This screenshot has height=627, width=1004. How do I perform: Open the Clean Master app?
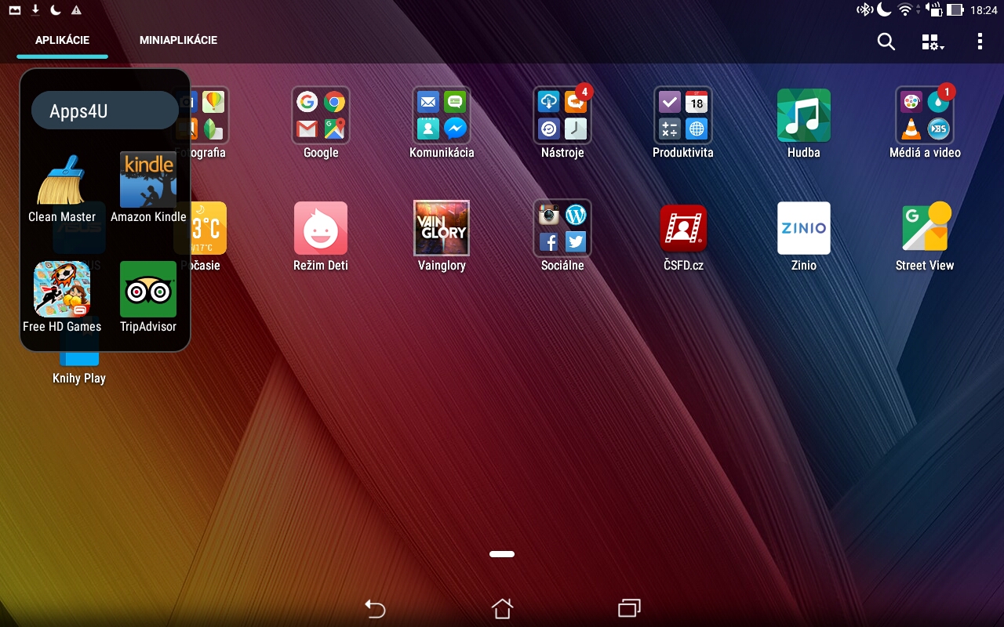pos(62,181)
